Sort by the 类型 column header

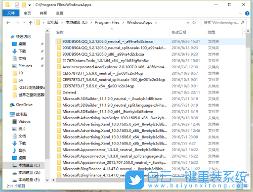coord(212,32)
